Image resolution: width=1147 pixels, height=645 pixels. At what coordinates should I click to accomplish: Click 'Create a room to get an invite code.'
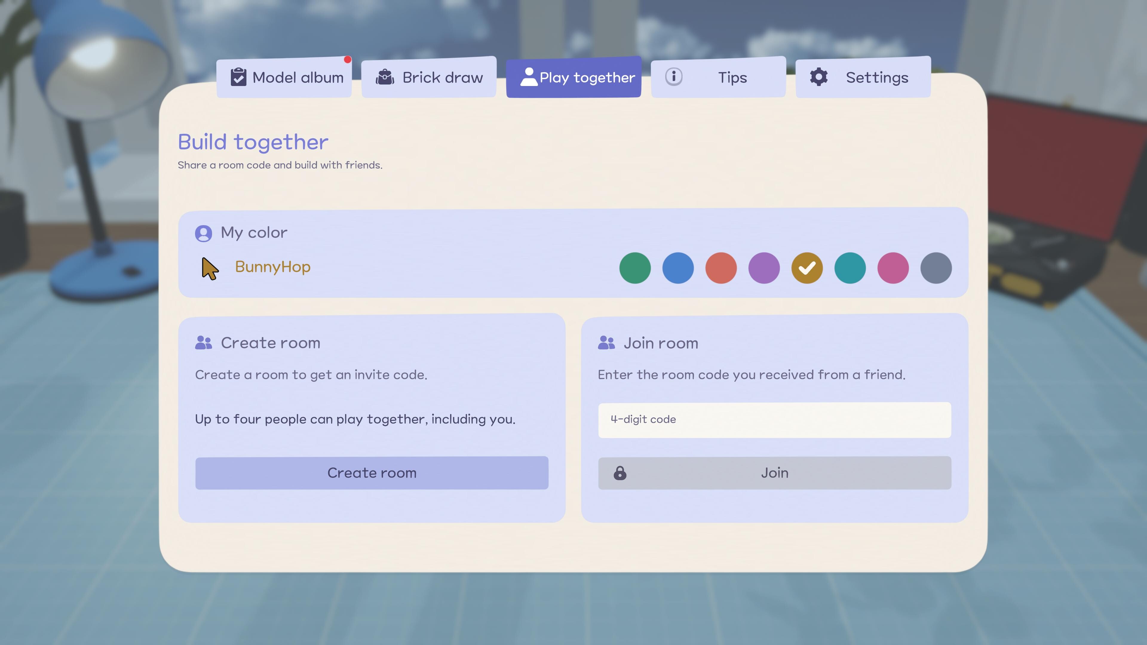tap(311, 375)
